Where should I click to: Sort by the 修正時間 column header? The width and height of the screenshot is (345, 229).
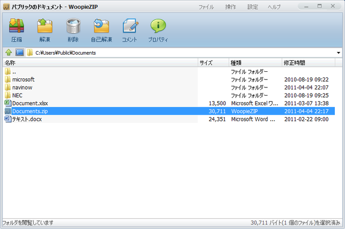pyautogui.click(x=308, y=63)
